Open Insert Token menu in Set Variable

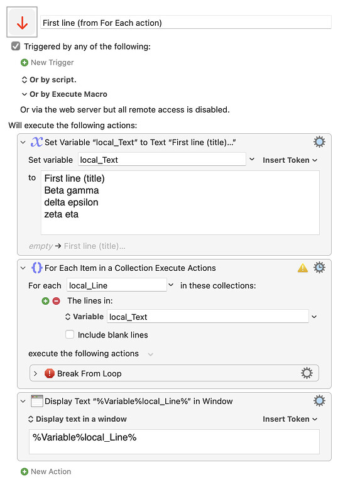(290, 160)
